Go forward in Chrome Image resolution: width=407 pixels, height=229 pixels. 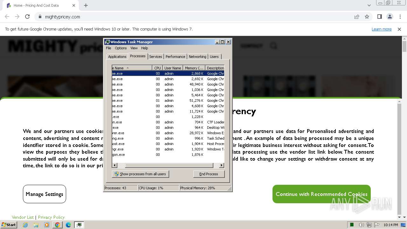[x=17, y=17]
